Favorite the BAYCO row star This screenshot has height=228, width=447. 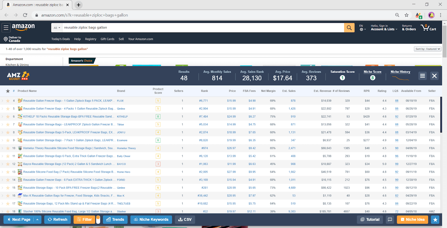pyautogui.click(x=8, y=164)
